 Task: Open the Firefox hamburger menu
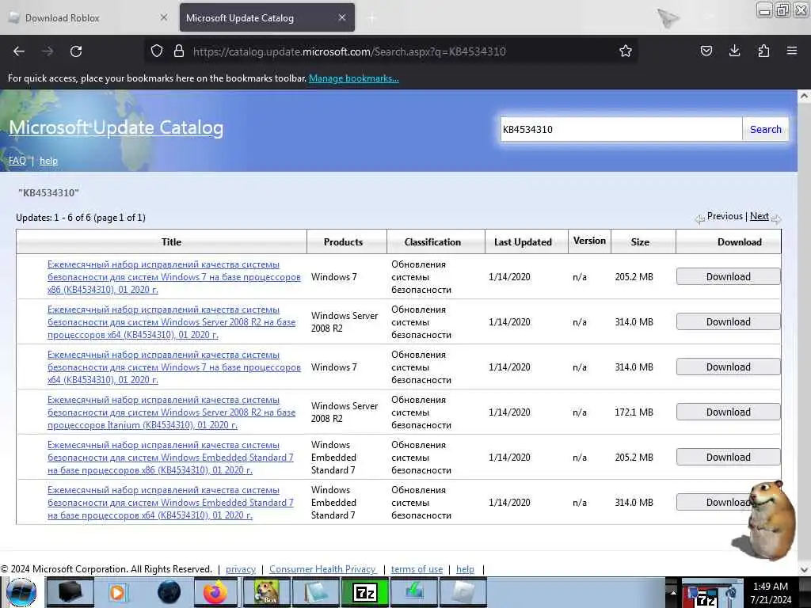792,51
